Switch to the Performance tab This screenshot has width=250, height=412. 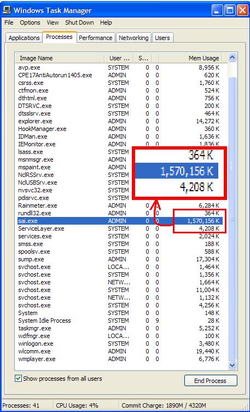[x=96, y=38]
